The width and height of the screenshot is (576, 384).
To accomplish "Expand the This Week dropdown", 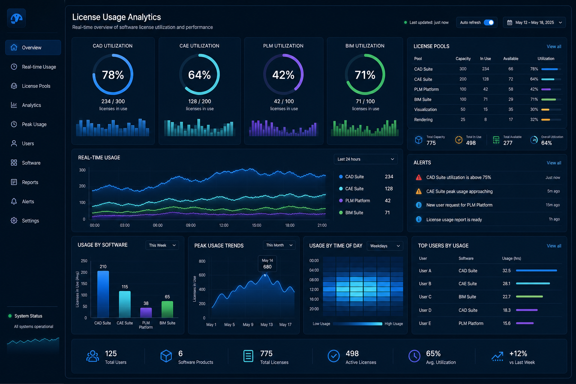I will pyautogui.click(x=162, y=245).
